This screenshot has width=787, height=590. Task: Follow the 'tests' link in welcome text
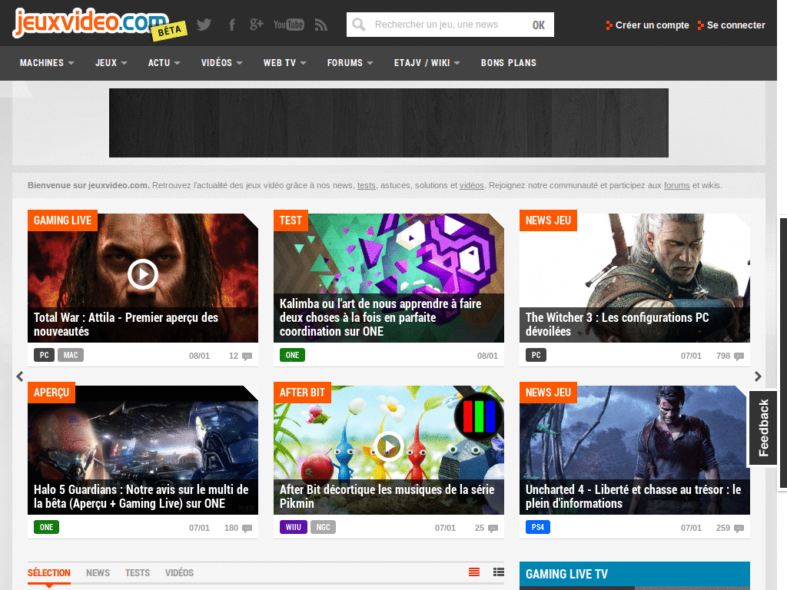click(x=367, y=185)
